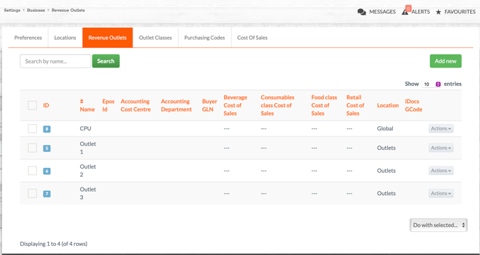Check the checkbox for the CPU row

pyautogui.click(x=33, y=129)
